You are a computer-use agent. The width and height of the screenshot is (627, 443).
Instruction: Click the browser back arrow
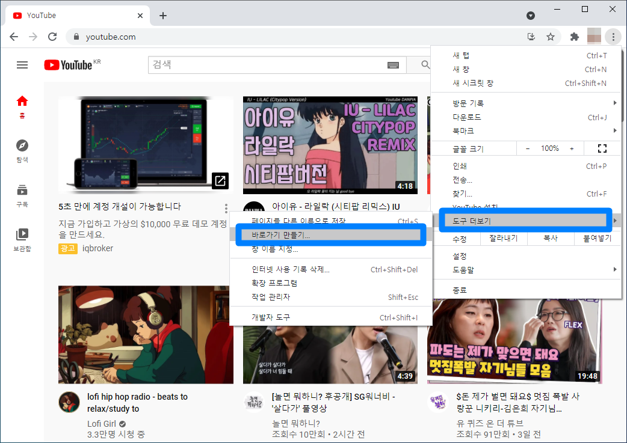click(14, 37)
